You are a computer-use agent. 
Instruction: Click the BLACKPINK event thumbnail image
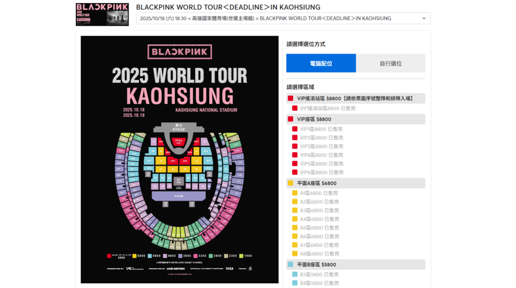pos(102,14)
